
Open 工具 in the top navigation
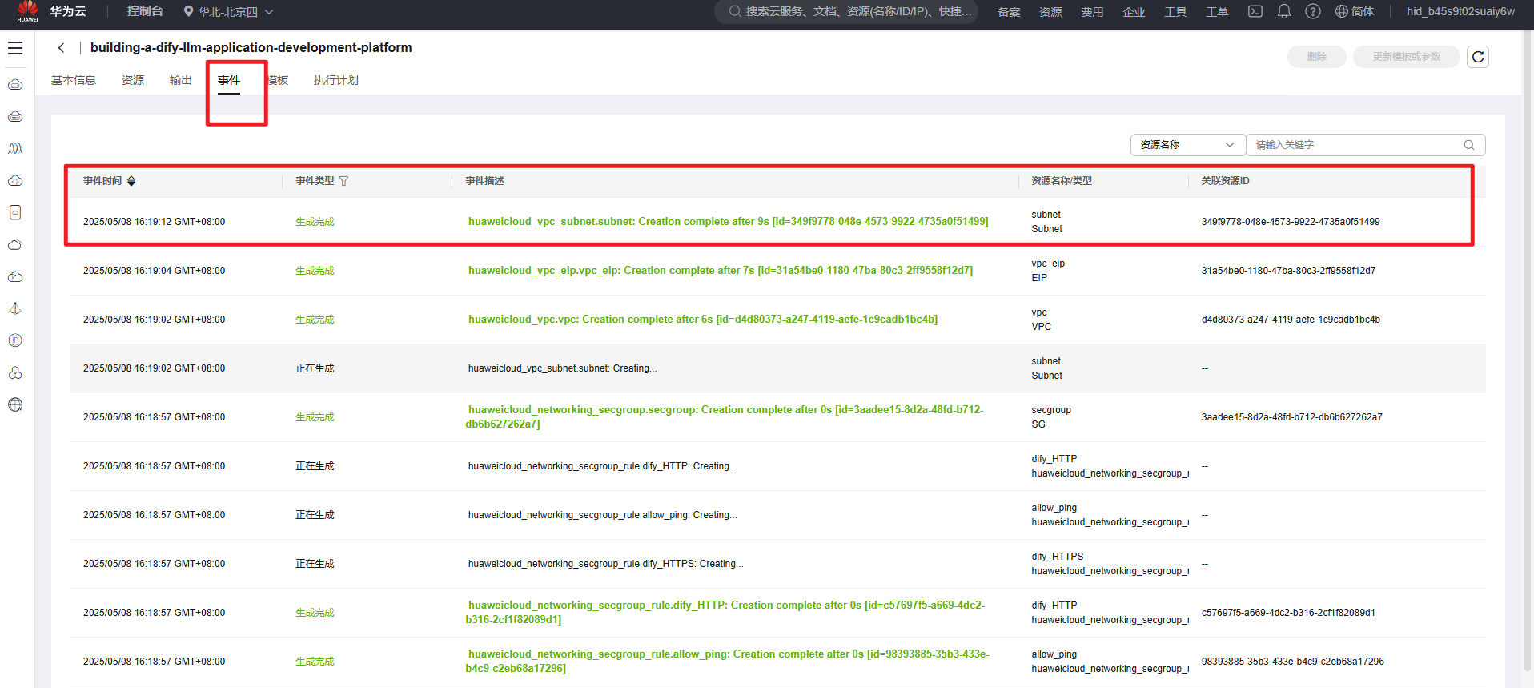tap(1175, 12)
